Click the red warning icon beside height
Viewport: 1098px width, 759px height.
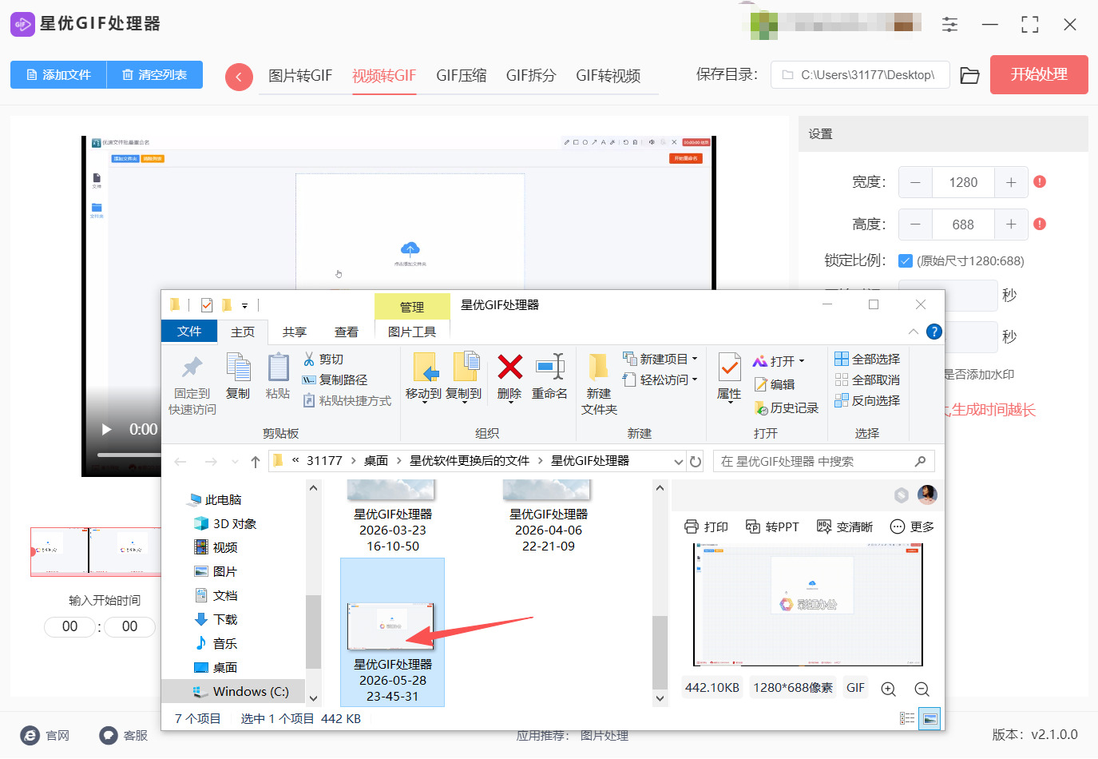click(x=1040, y=224)
